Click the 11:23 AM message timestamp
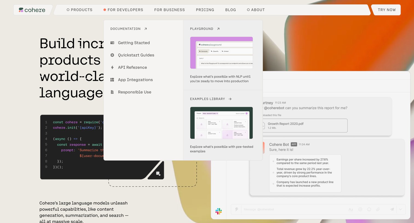This screenshot has height=223, width=414. click(280, 103)
